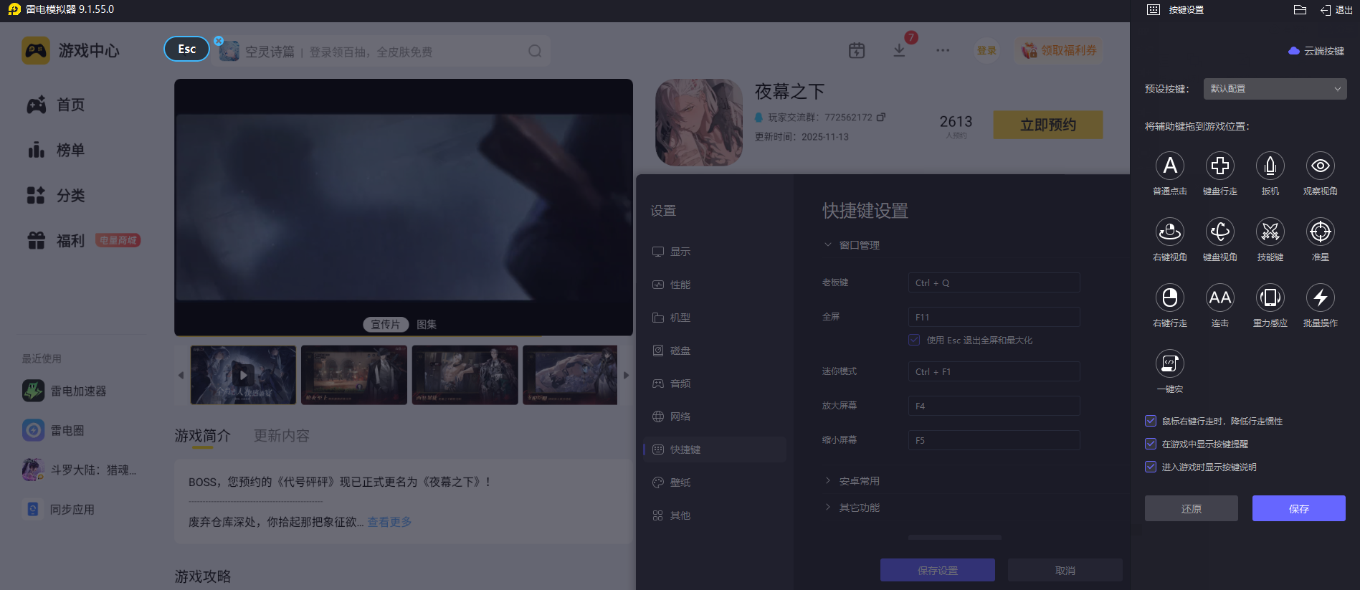
Task: Open 音频 settings category
Action: [x=672, y=384]
